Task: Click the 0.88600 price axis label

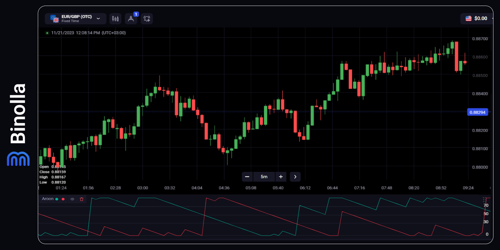Action: click(x=480, y=57)
